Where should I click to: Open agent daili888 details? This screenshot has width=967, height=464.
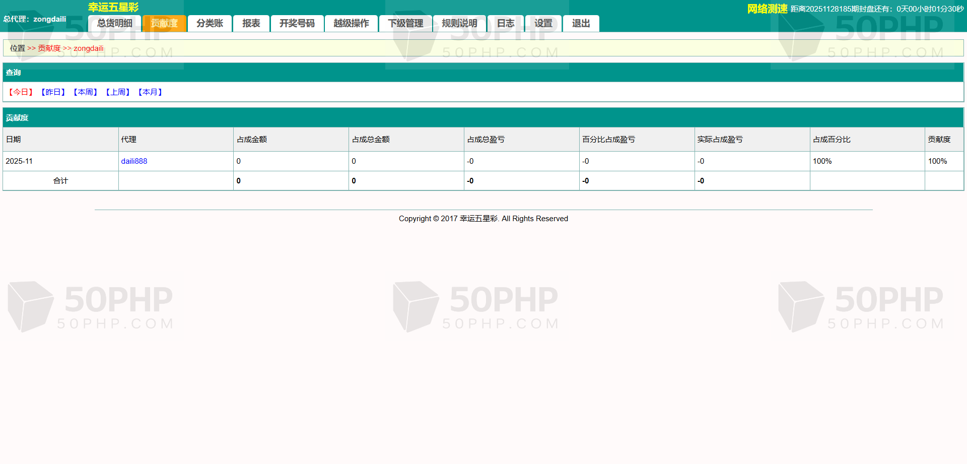[x=134, y=161]
